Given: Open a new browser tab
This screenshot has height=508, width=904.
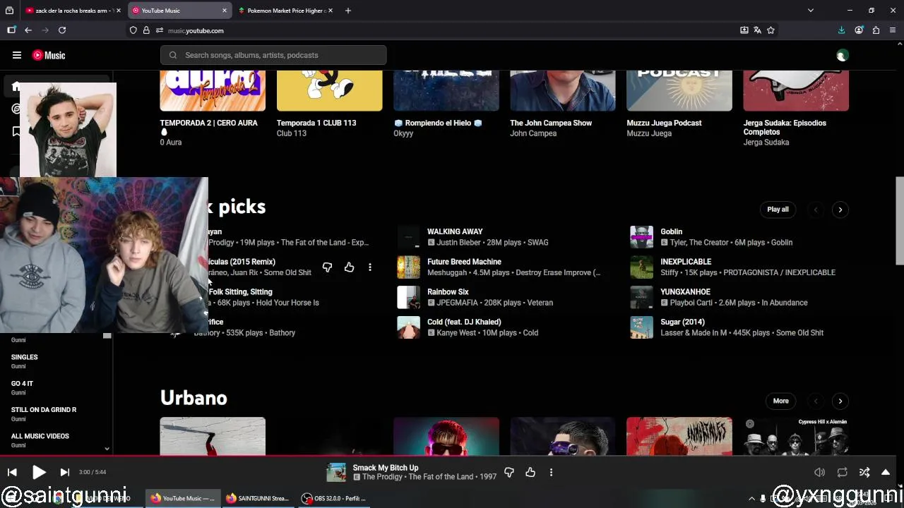Looking at the screenshot, I should (347, 11).
